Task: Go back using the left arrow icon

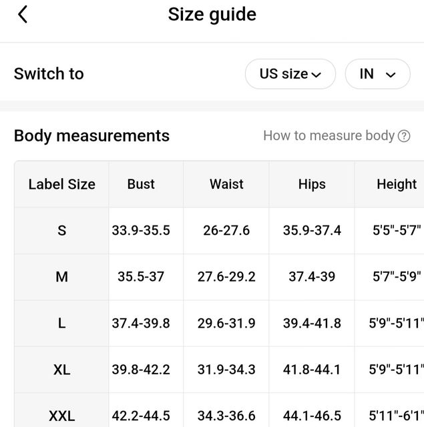Action: coord(23,15)
